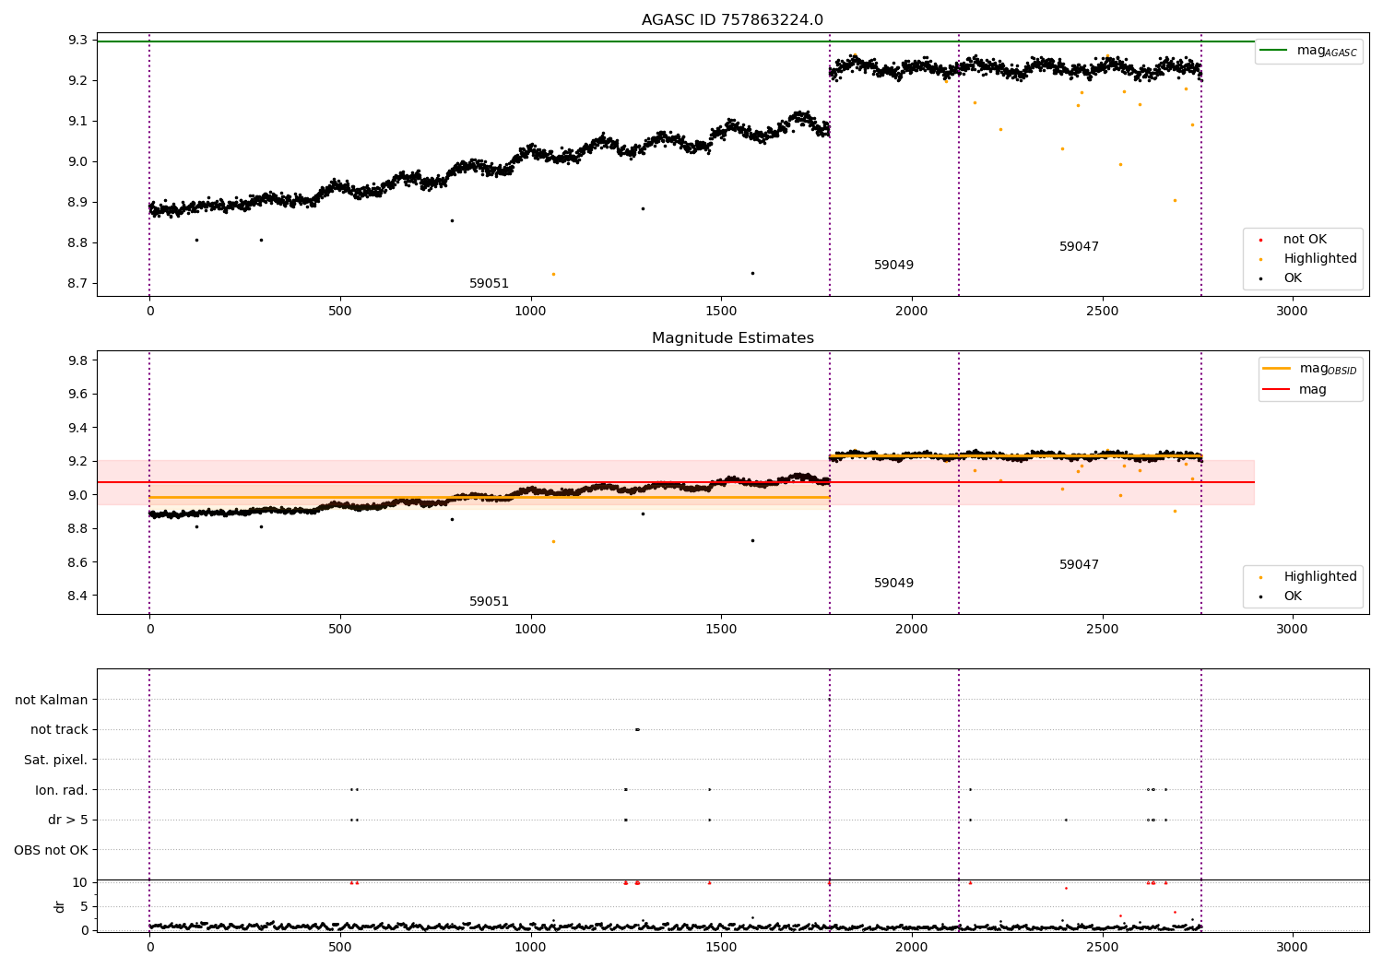Click the '10' y-tick in bottom plot

[80, 883]
